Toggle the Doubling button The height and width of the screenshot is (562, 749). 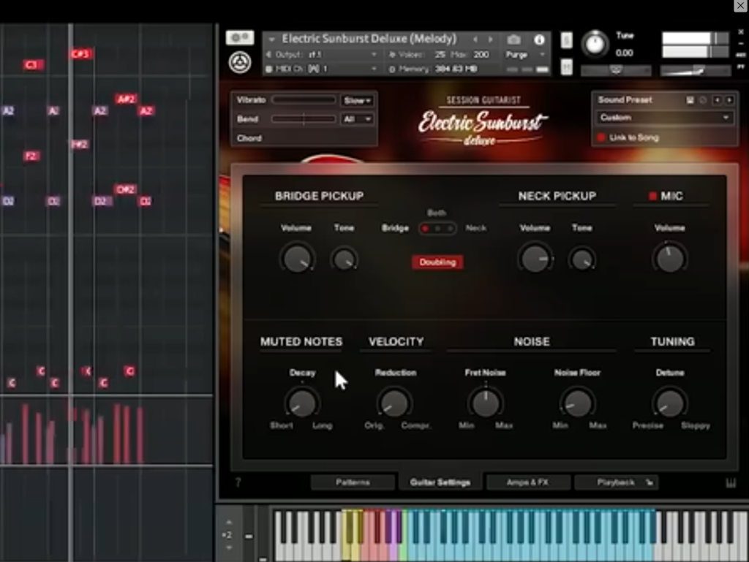[x=437, y=262]
